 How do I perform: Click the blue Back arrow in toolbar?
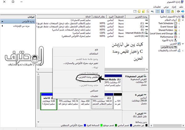click(x=182, y=11)
